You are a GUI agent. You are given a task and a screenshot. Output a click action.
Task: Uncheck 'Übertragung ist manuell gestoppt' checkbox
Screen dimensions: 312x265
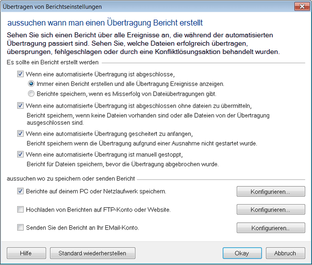coord(20,154)
